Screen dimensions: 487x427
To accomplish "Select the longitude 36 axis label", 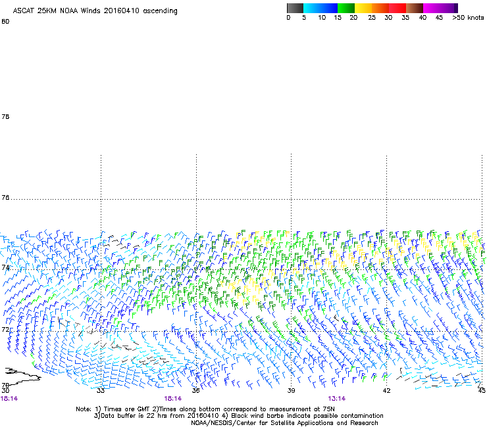I will pyautogui.click(x=195, y=391).
